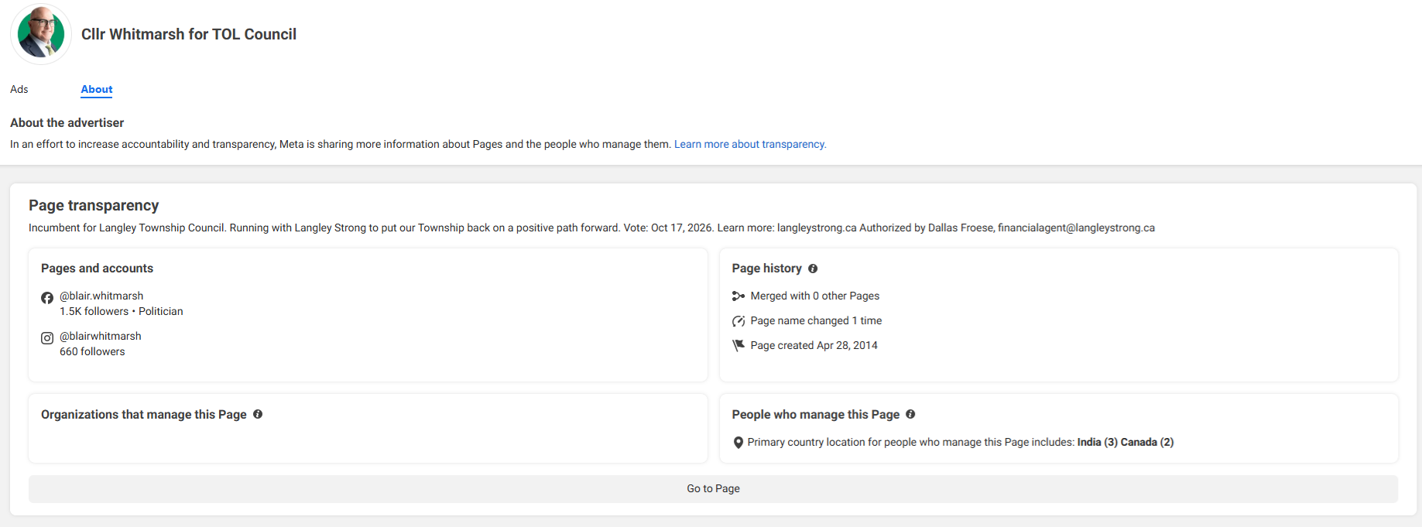Click the About the advertiser heading
Screen dimensions: 1422x527
tap(67, 122)
